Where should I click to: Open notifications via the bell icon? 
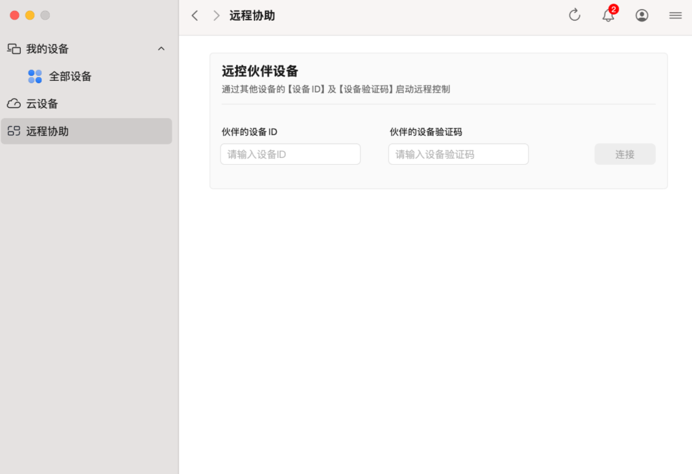[608, 16]
